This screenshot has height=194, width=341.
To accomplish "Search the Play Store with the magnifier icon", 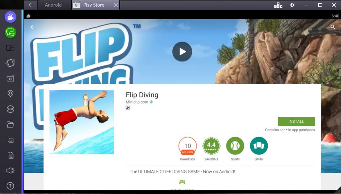I will [333, 27].
